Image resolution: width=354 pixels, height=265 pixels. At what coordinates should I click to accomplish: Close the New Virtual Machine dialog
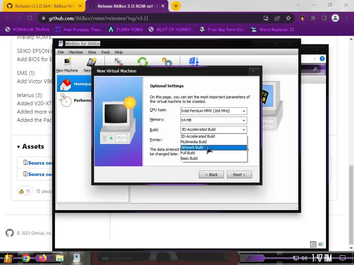tap(253, 71)
